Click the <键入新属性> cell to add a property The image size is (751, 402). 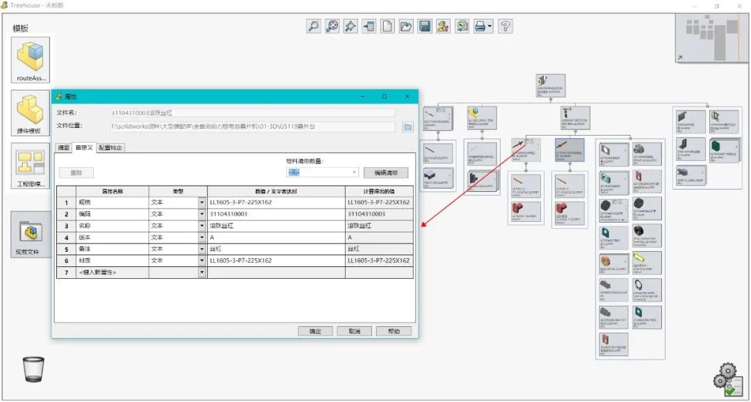pos(113,273)
